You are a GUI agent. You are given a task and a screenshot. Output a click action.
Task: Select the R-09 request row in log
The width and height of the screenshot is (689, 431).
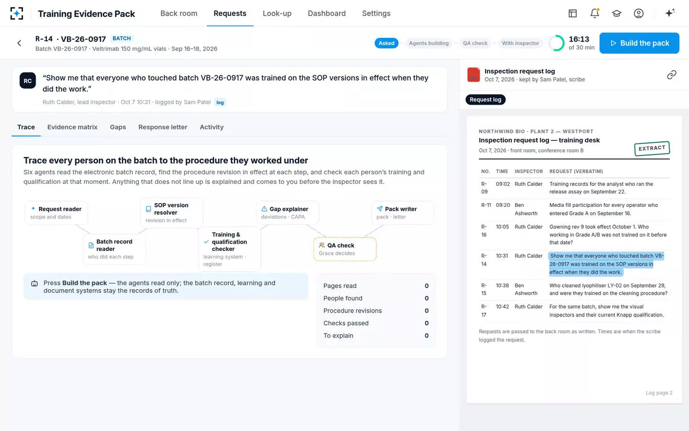pyautogui.click(x=575, y=188)
